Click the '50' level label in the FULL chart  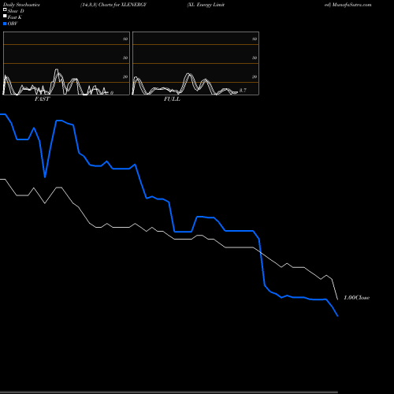tap(255, 58)
